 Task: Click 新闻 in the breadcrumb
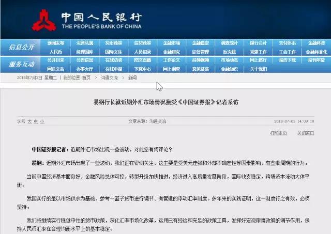tap(132, 78)
